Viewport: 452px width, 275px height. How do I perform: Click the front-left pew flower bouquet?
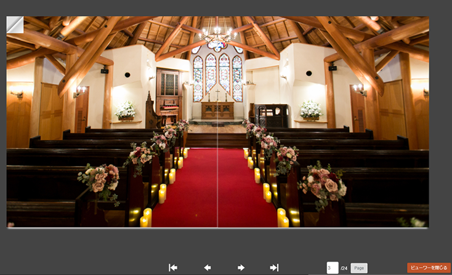point(100,180)
